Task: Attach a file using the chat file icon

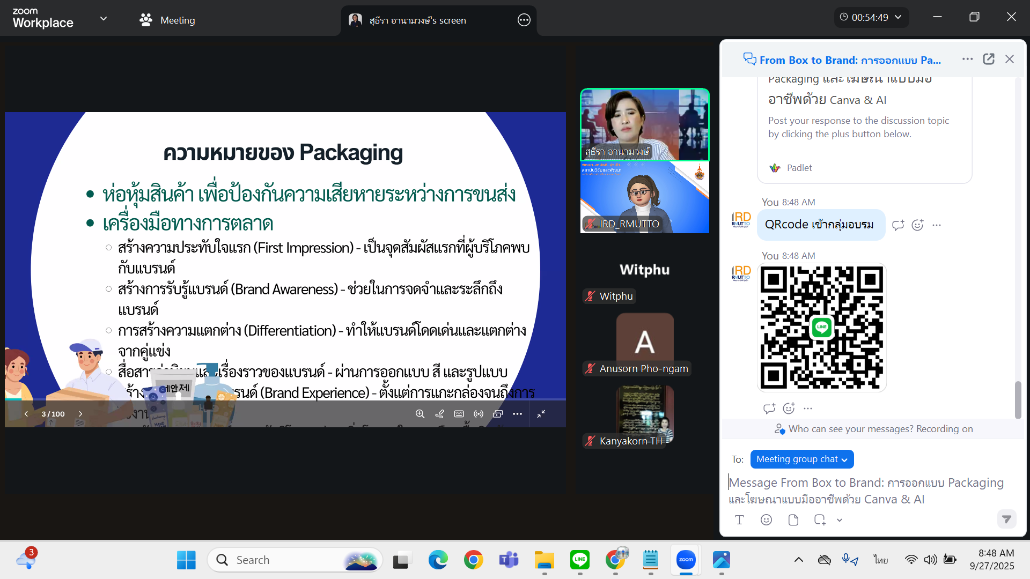Action: [x=793, y=519]
